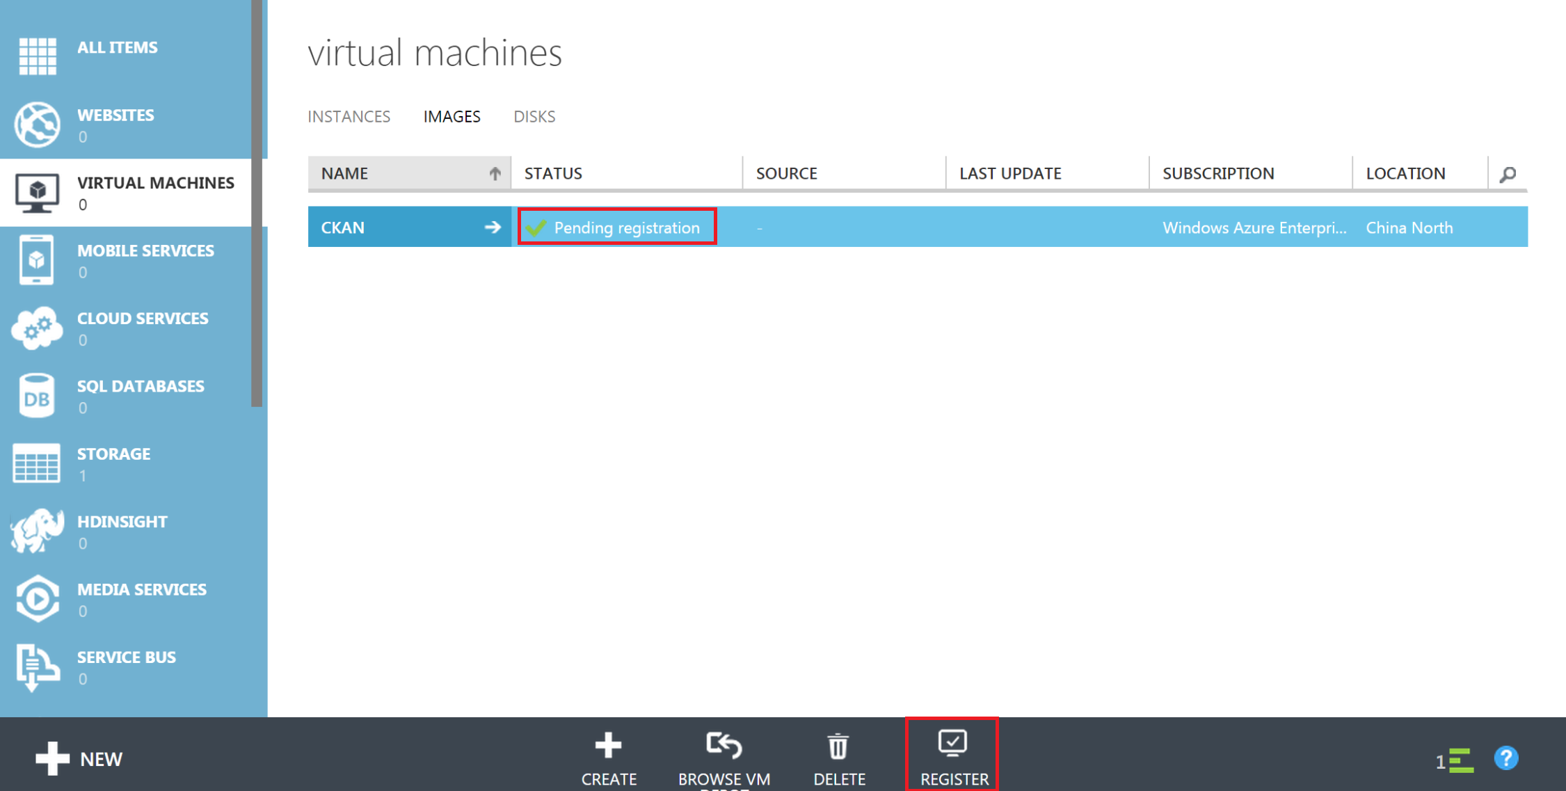1566x791 pixels.
Task: Click the table search magnifier icon
Action: click(1508, 174)
